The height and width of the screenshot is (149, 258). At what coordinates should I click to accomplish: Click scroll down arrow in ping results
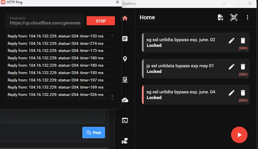[112, 99]
